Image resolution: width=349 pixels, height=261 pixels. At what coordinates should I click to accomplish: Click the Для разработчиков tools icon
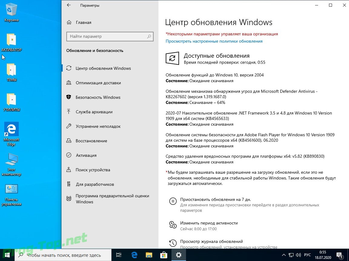pyautogui.click(x=69, y=184)
